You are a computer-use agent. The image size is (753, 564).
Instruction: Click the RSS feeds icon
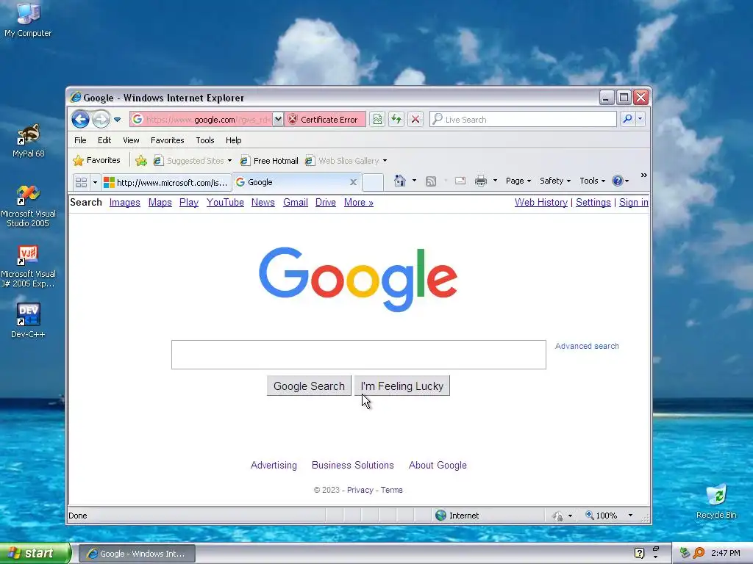tap(431, 181)
